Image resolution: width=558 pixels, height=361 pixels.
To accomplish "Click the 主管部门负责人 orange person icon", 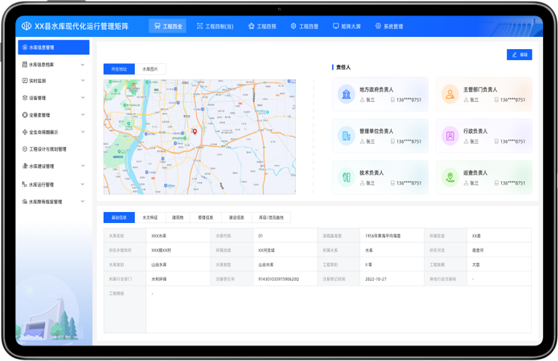I will pos(450,94).
